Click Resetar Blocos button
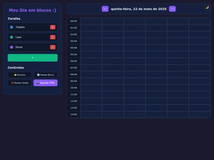 46,75
